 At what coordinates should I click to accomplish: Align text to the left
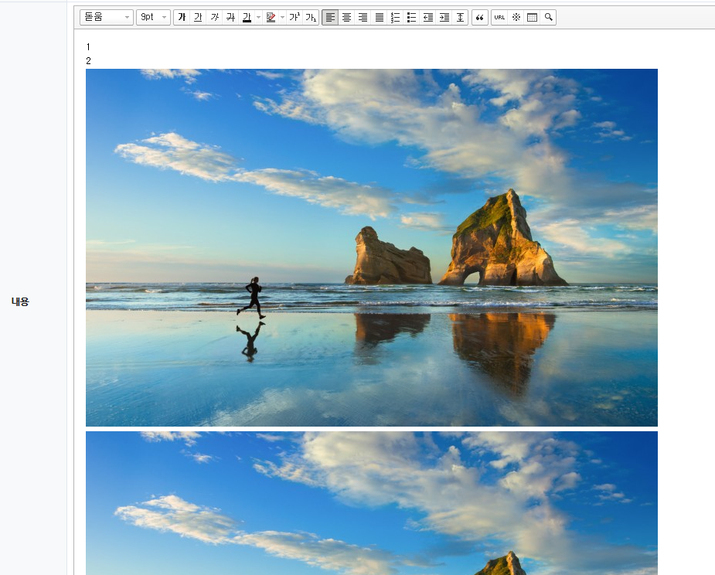pos(330,17)
